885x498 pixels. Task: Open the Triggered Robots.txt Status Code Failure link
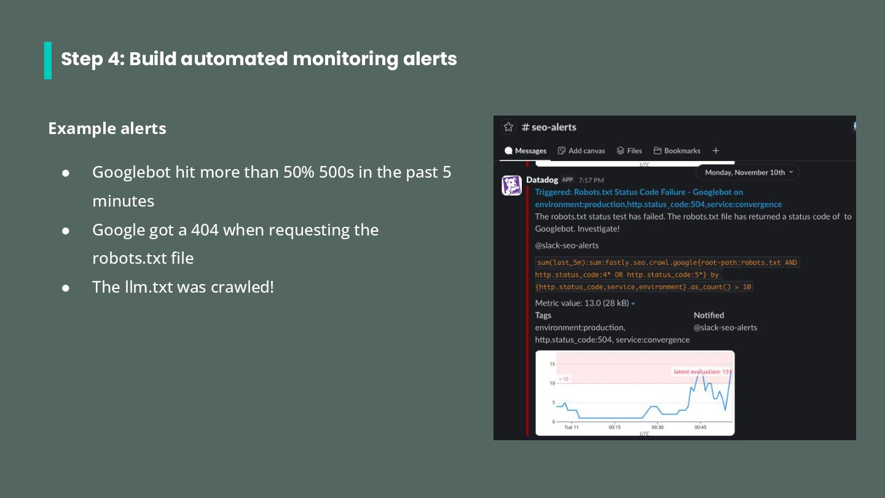(x=639, y=192)
